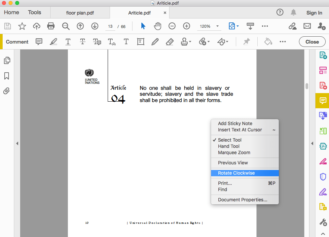Screen dimensions: 329x237
Task: Enable Marquee Zoom mode
Action: pyautogui.click(x=234, y=152)
